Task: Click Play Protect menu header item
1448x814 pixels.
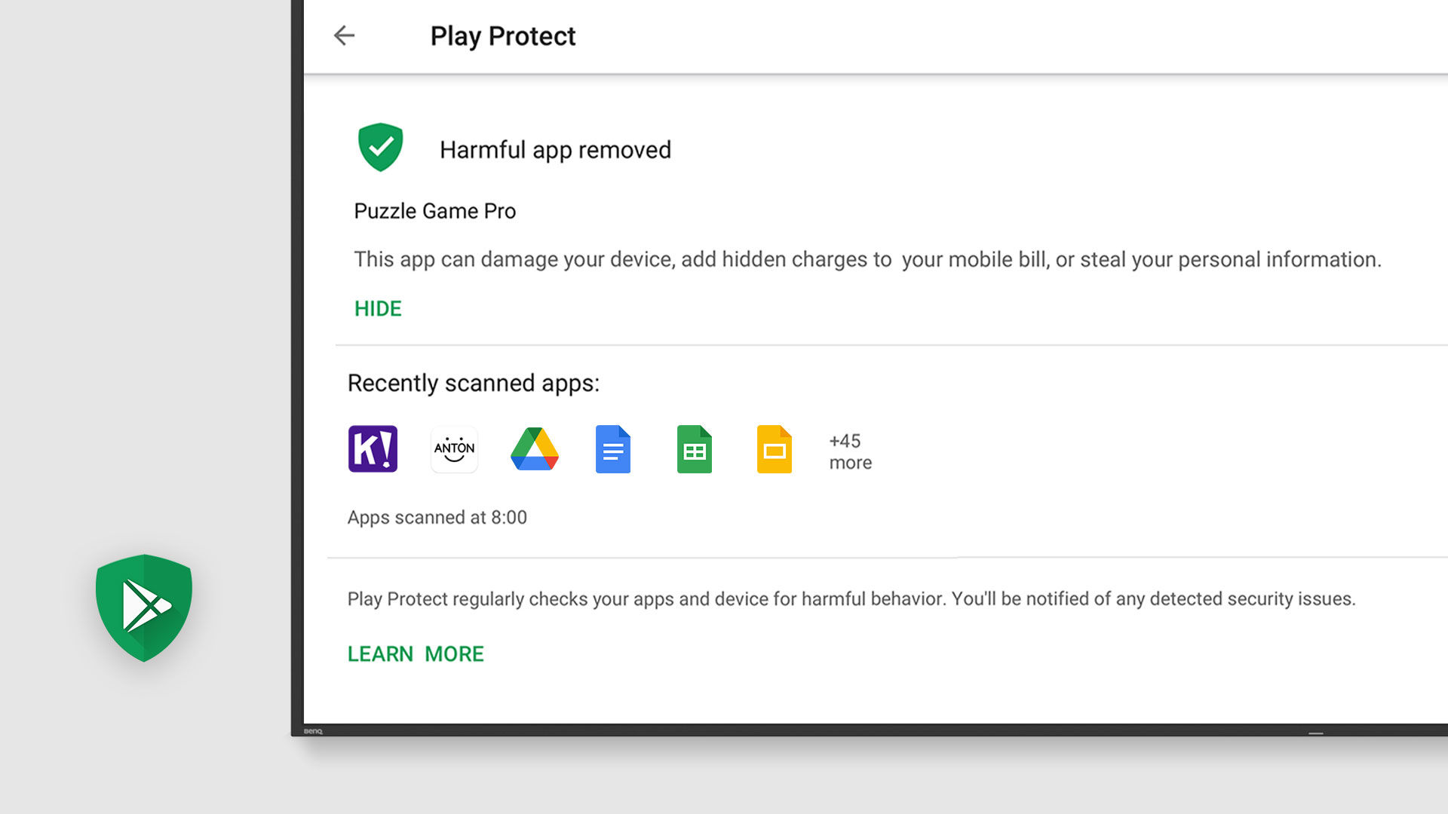Action: [x=505, y=35]
